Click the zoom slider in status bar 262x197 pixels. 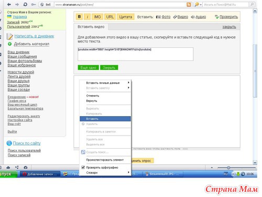click(x=228, y=168)
